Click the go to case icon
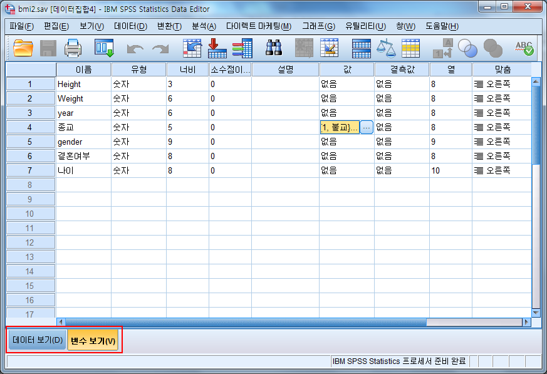 (x=191, y=48)
